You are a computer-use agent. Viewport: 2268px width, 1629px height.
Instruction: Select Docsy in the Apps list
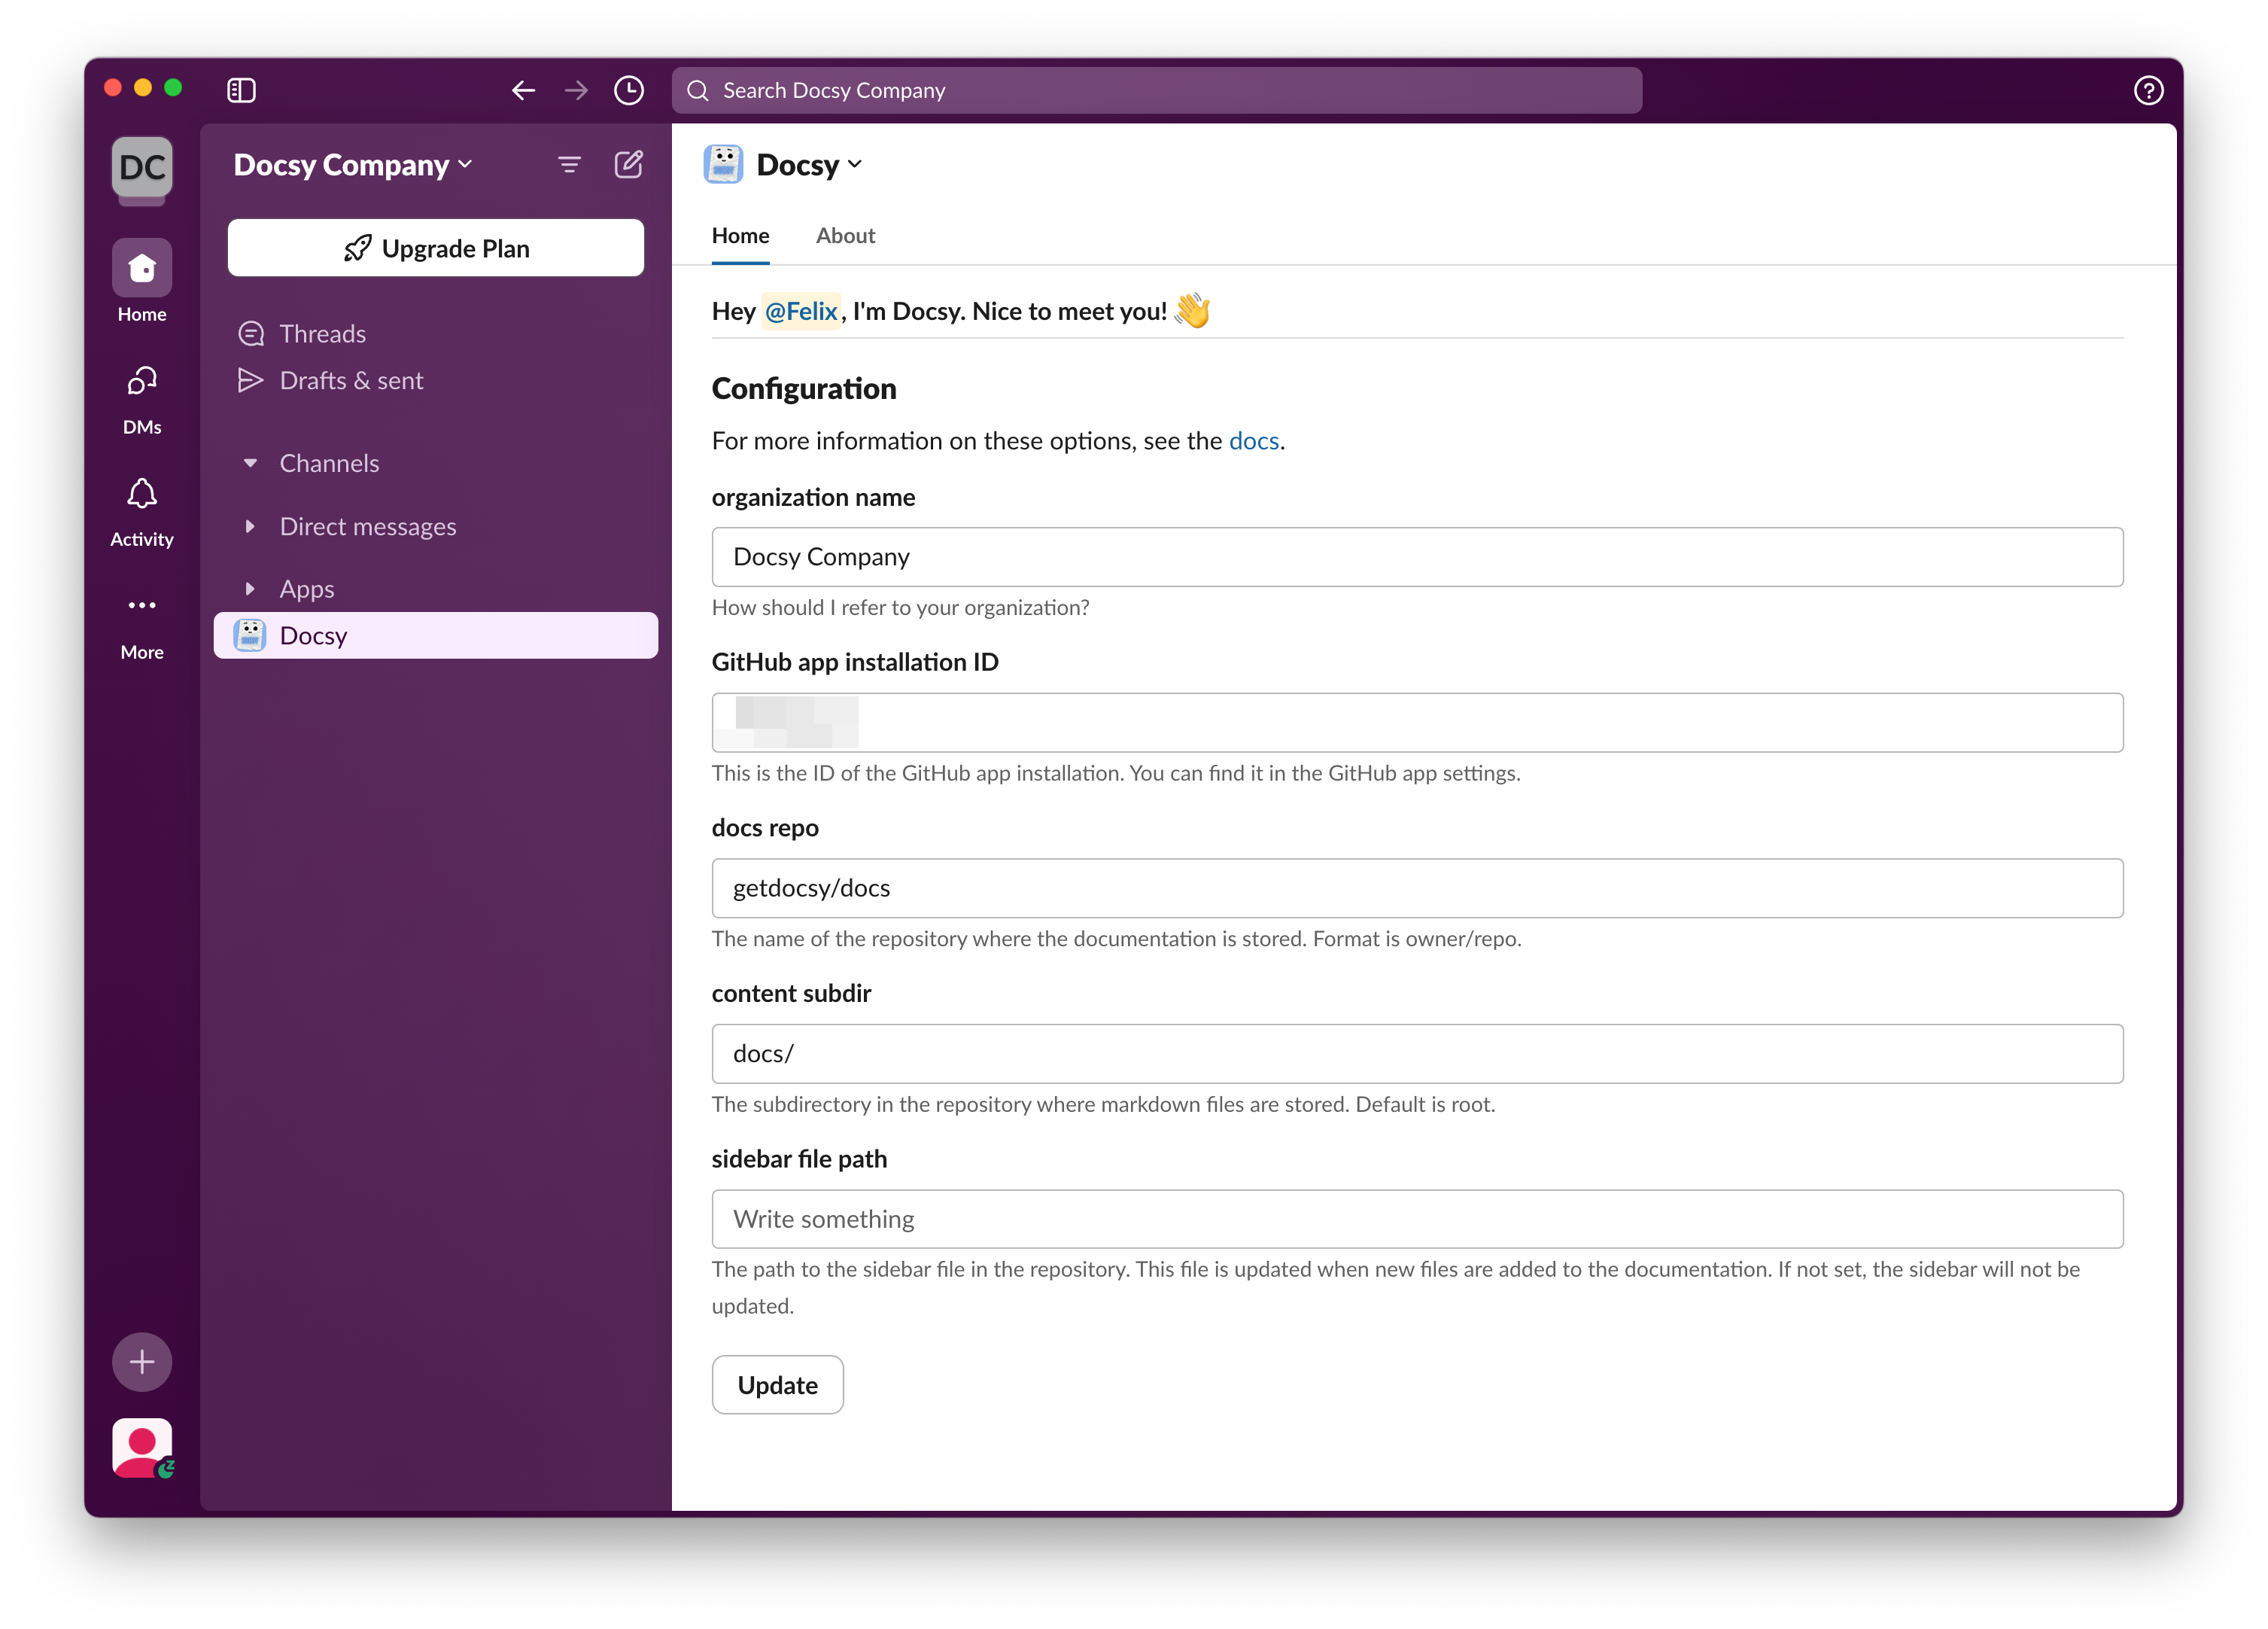[x=436, y=635]
